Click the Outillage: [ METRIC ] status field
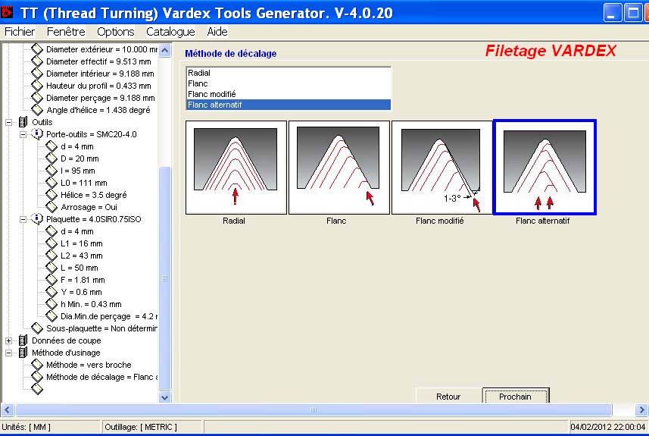This screenshot has width=649, height=436. 152,426
